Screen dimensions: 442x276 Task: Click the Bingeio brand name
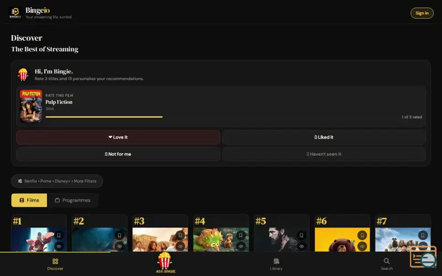[x=38, y=10]
